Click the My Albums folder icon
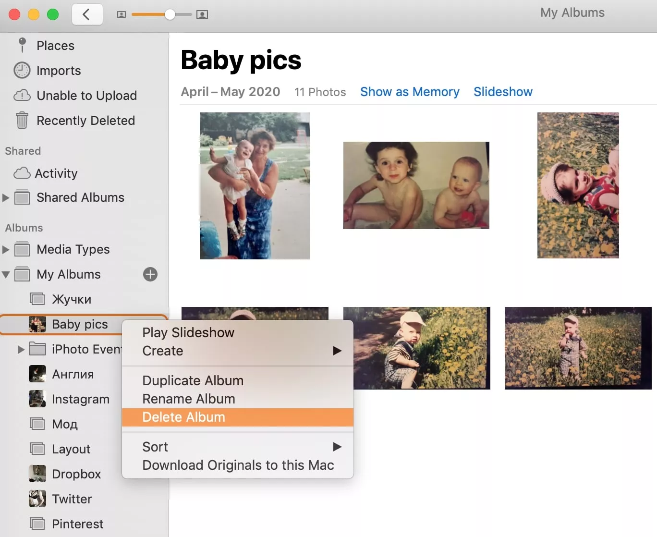This screenshot has width=657, height=537. [x=22, y=274]
